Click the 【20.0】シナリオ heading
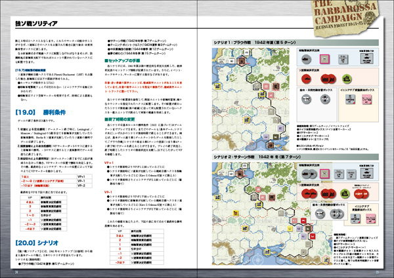The height and width of the screenshot is (278, 394). tap(37, 243)
